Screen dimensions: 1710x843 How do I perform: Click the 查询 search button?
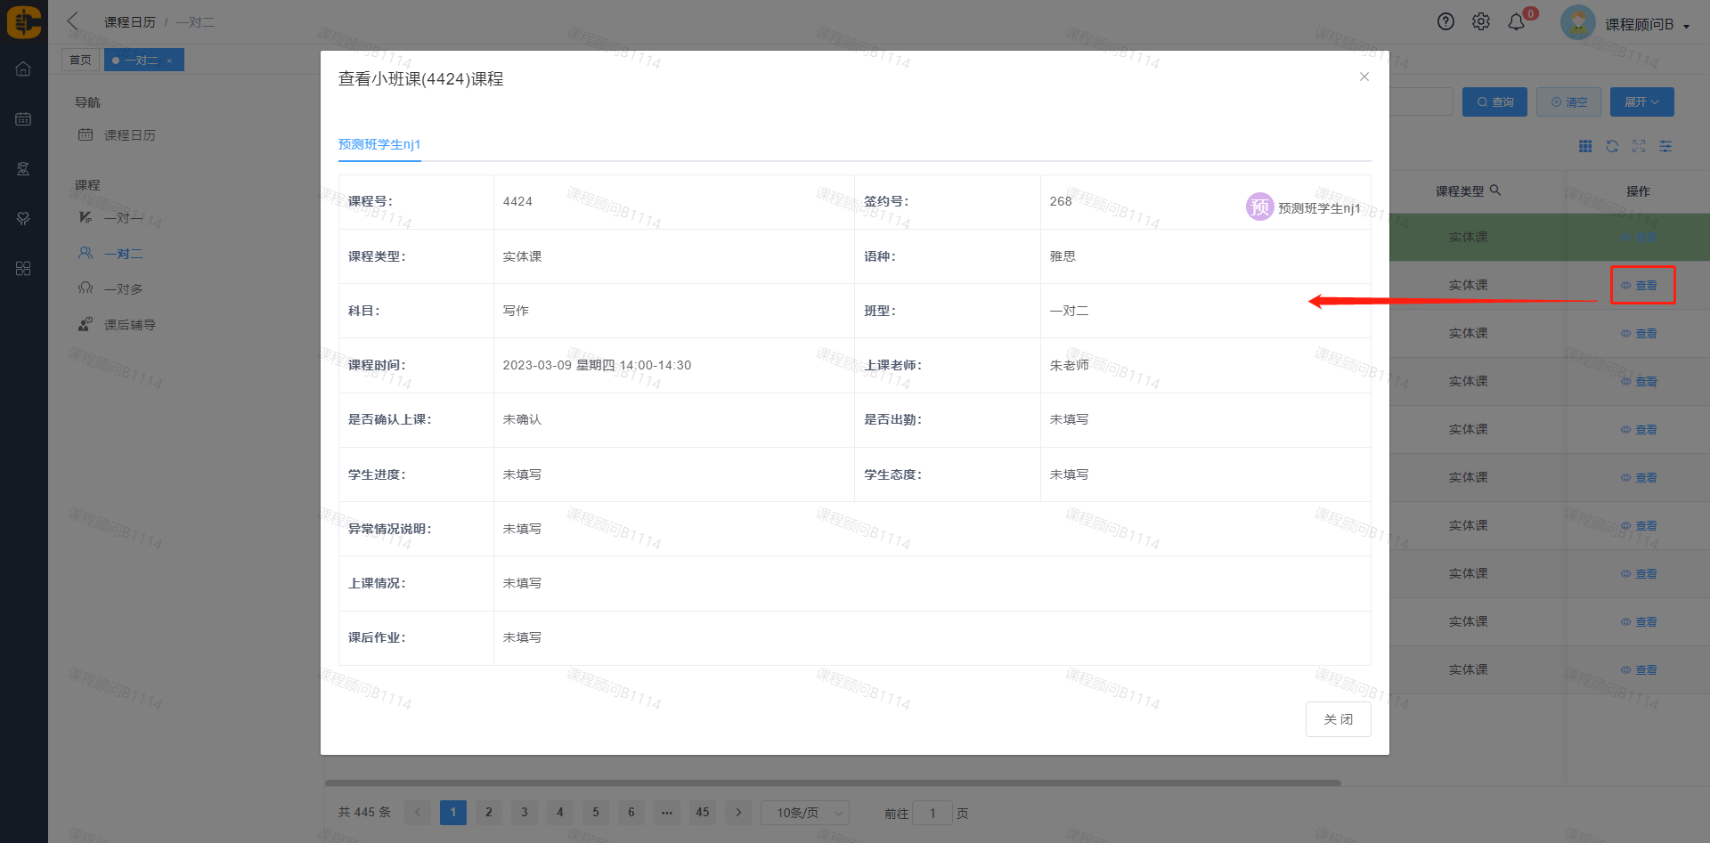pos(1494,102)
